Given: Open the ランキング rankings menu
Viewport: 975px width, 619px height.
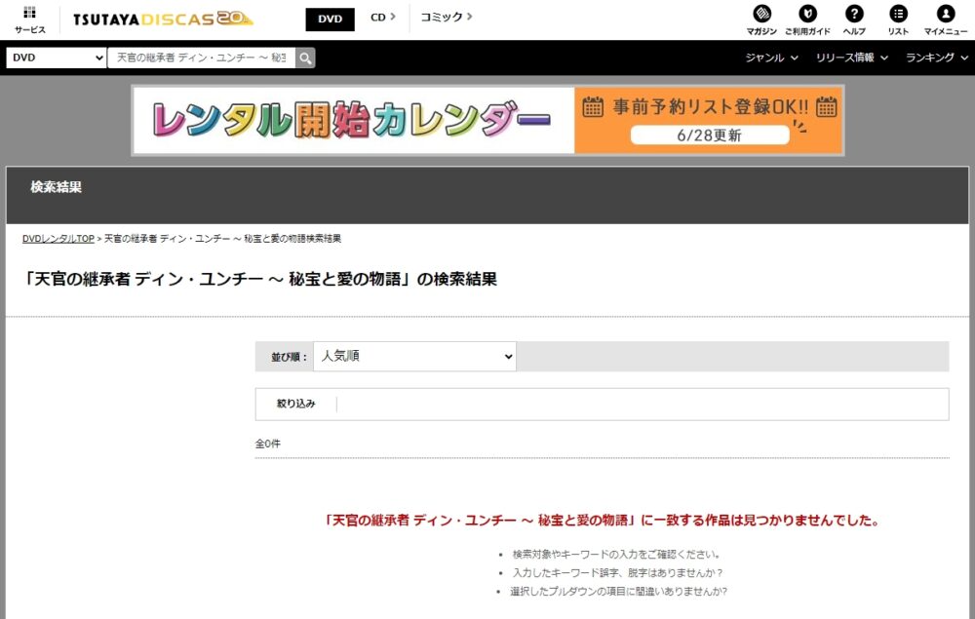Looking at the screenshot, I should pos(935,58).
